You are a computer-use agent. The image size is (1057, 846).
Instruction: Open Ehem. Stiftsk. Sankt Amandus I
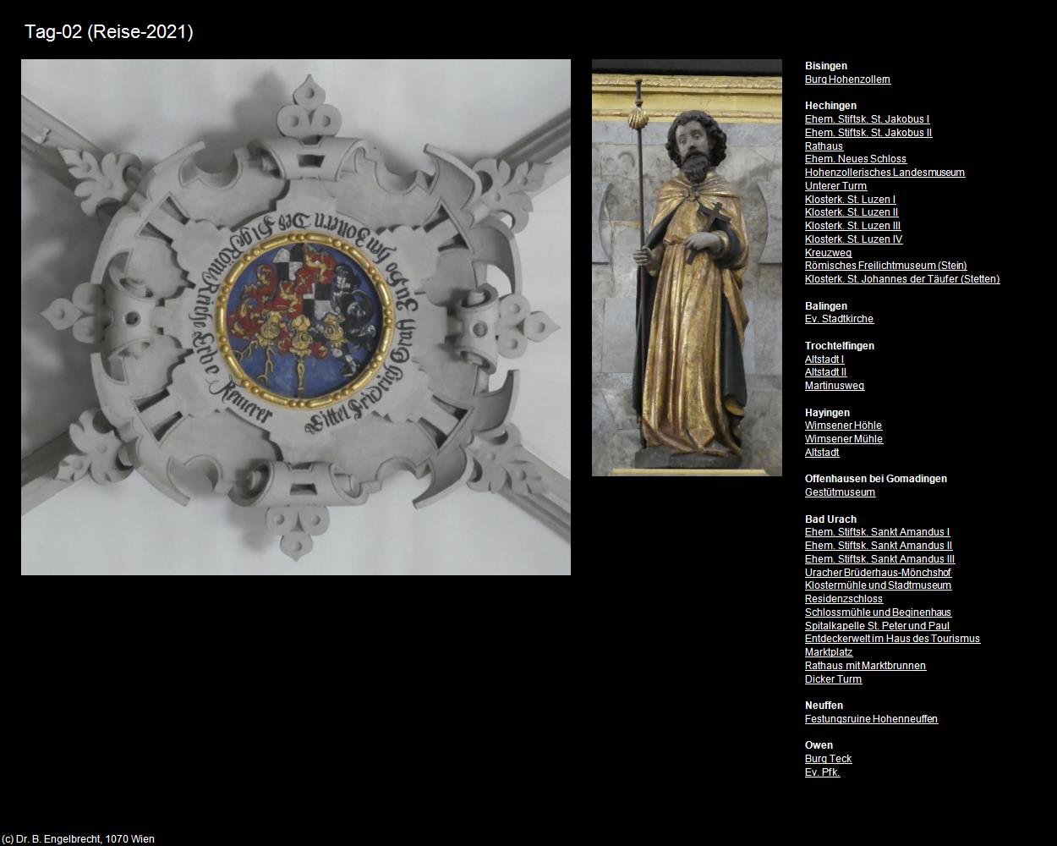pyautogui.click(x=877, y=532)
